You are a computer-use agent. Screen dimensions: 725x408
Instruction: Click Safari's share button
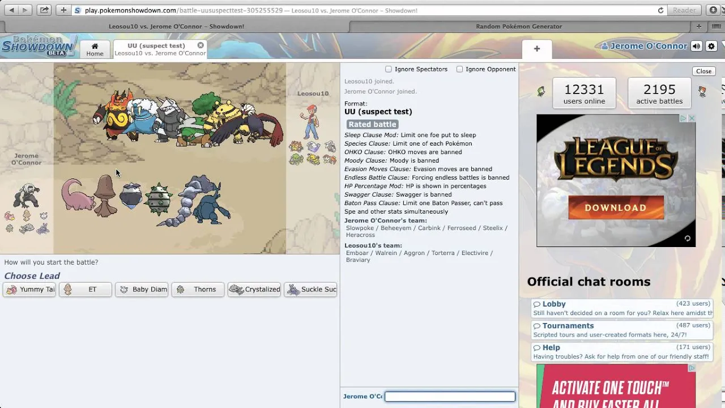(44, 10)
